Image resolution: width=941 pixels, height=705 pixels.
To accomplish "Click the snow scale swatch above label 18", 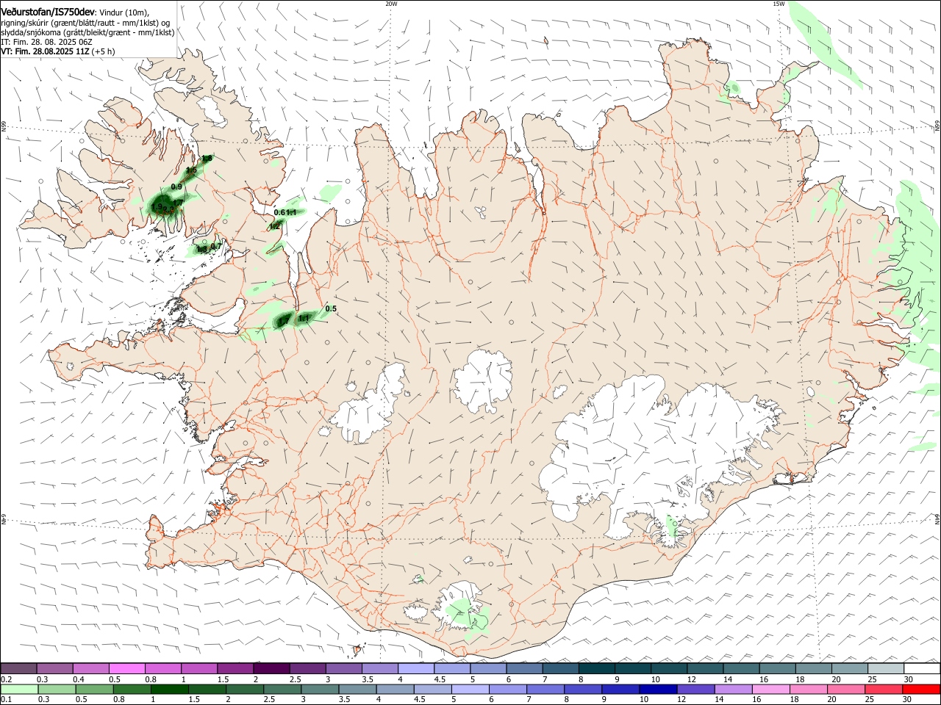I will tap(813, 668).
